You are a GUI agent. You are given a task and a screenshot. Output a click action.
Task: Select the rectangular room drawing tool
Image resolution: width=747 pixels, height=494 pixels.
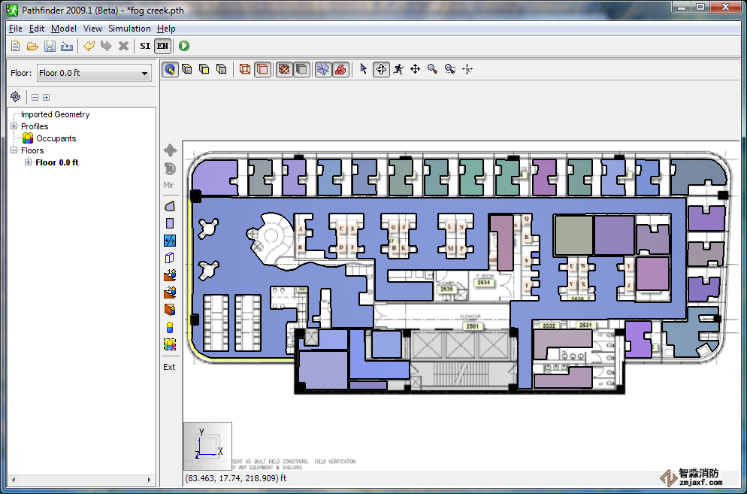point(170,223)
